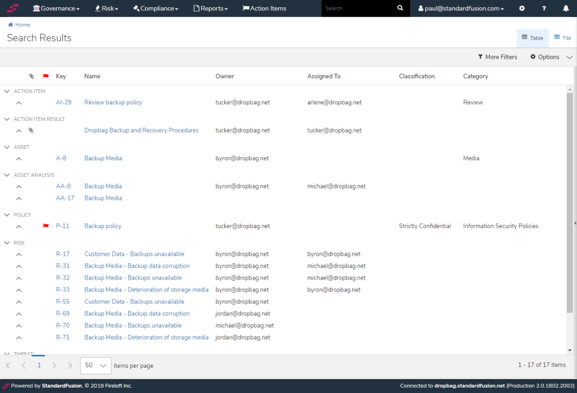
Task: Click side panel collapse arrow at right edge
Action: coord(575,223)
